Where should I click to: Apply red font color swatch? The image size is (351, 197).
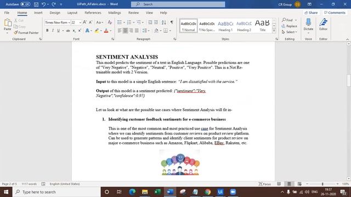click(x=106, y=31)
